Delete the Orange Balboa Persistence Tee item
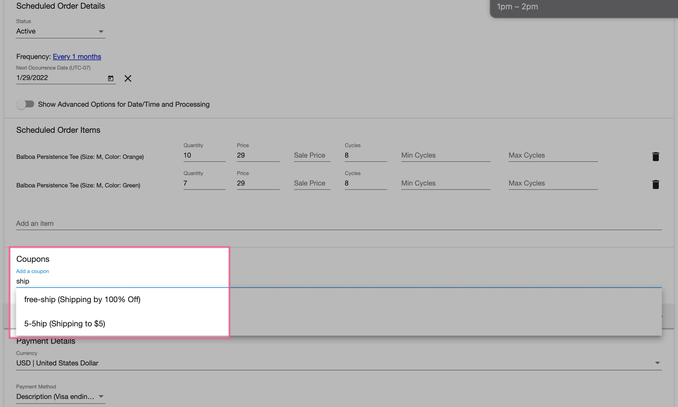The width and height of the screenshot is (678, 407). coord(655,156)
